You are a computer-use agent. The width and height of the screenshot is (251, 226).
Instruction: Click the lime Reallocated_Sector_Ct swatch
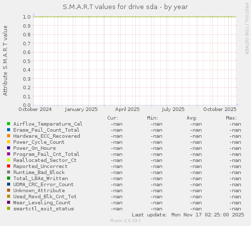9,160
